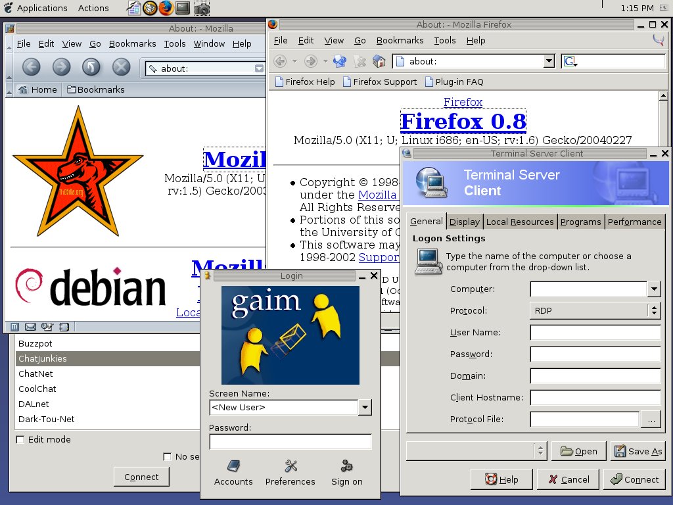Open the Protocol RDP selector
Viewport: 673px width, 505px height.
pyautogui.click(x=594, y=310)
